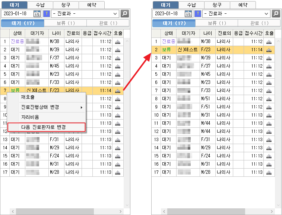This screenshot has height=215, width=282.
Task: Click call bell for row 17 in right panel
Action: tap(269, 172)
